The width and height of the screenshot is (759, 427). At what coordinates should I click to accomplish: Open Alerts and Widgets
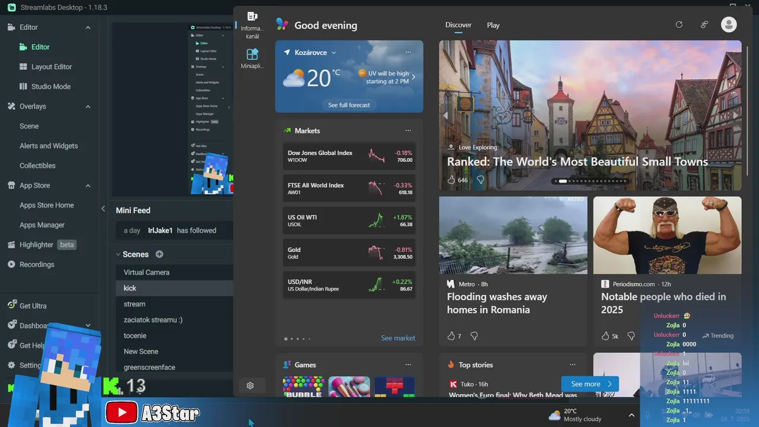[x=49, y=146]
